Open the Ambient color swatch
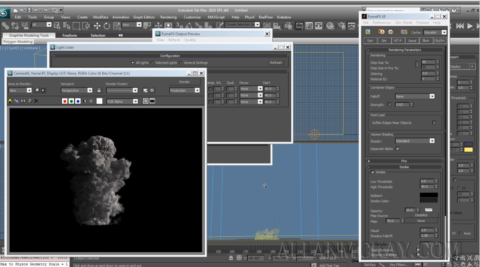 coord(428,195)
